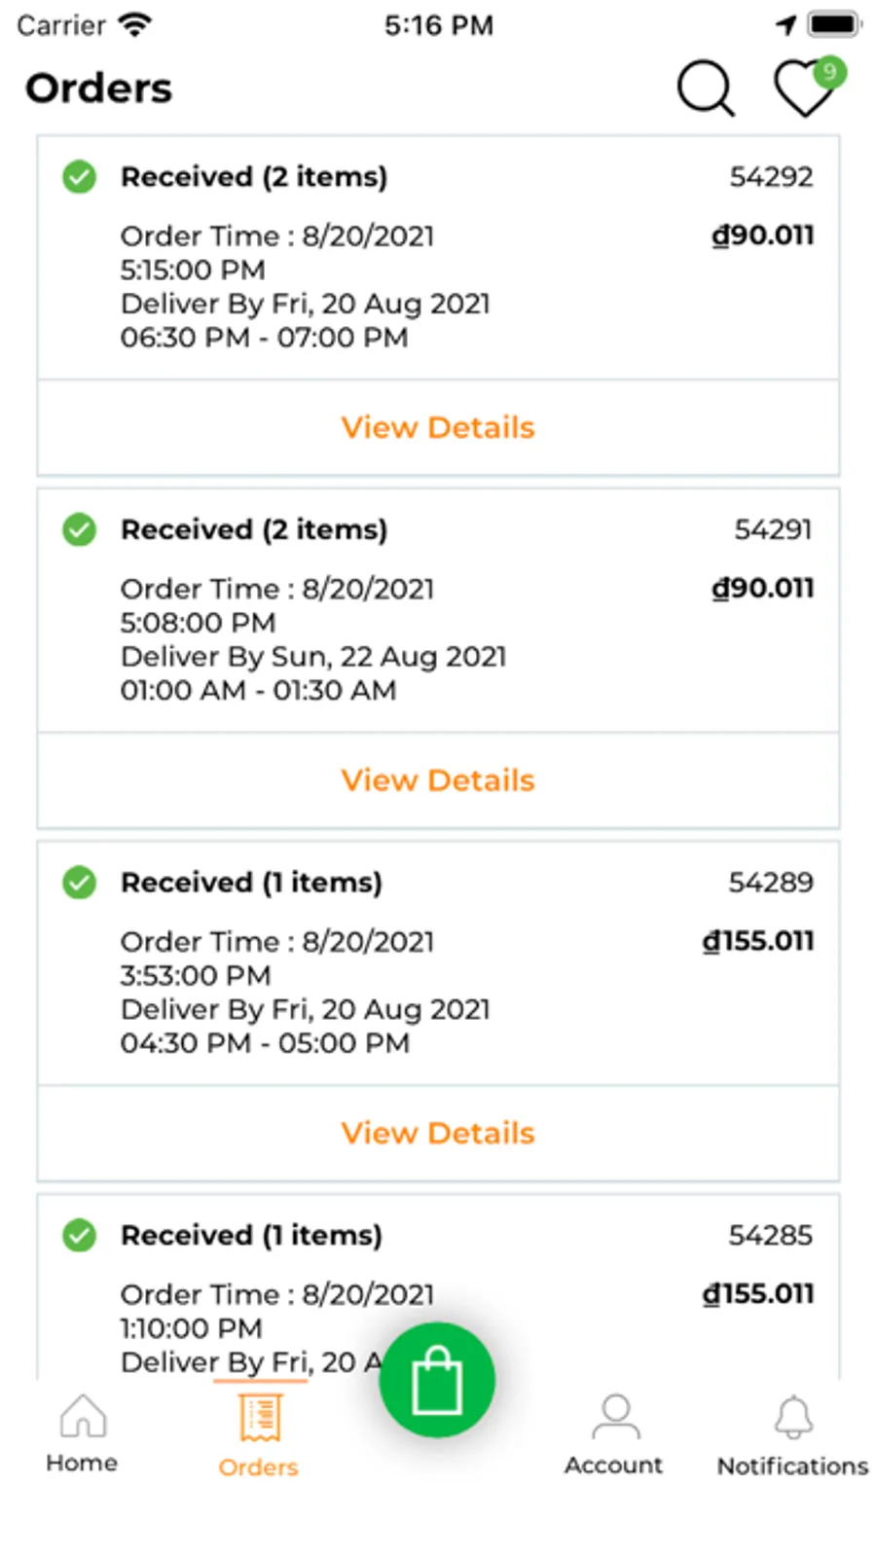The width and height of the screenshot is (876, 1555).
Task: Click green checkmark on order 54292
Action: [x=80, y=177]
